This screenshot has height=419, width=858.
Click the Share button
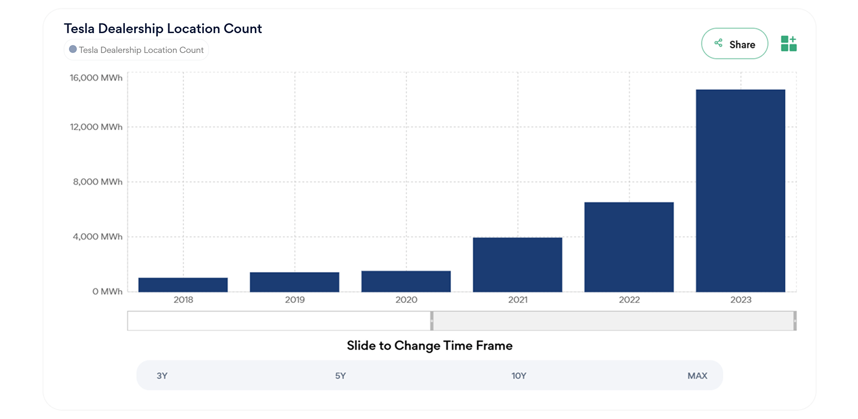[x=734, y=44]
